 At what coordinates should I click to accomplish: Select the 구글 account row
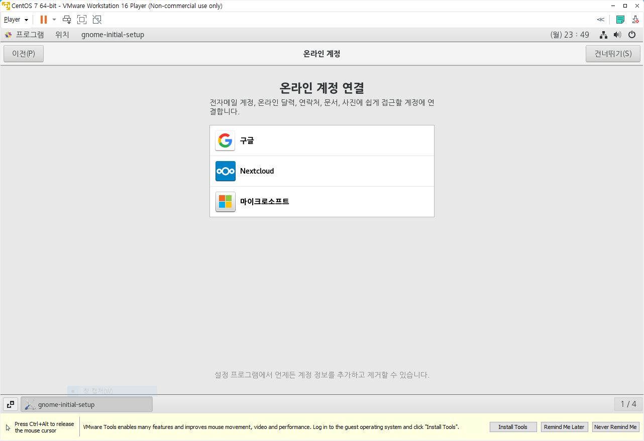click(x=322, y=141)
